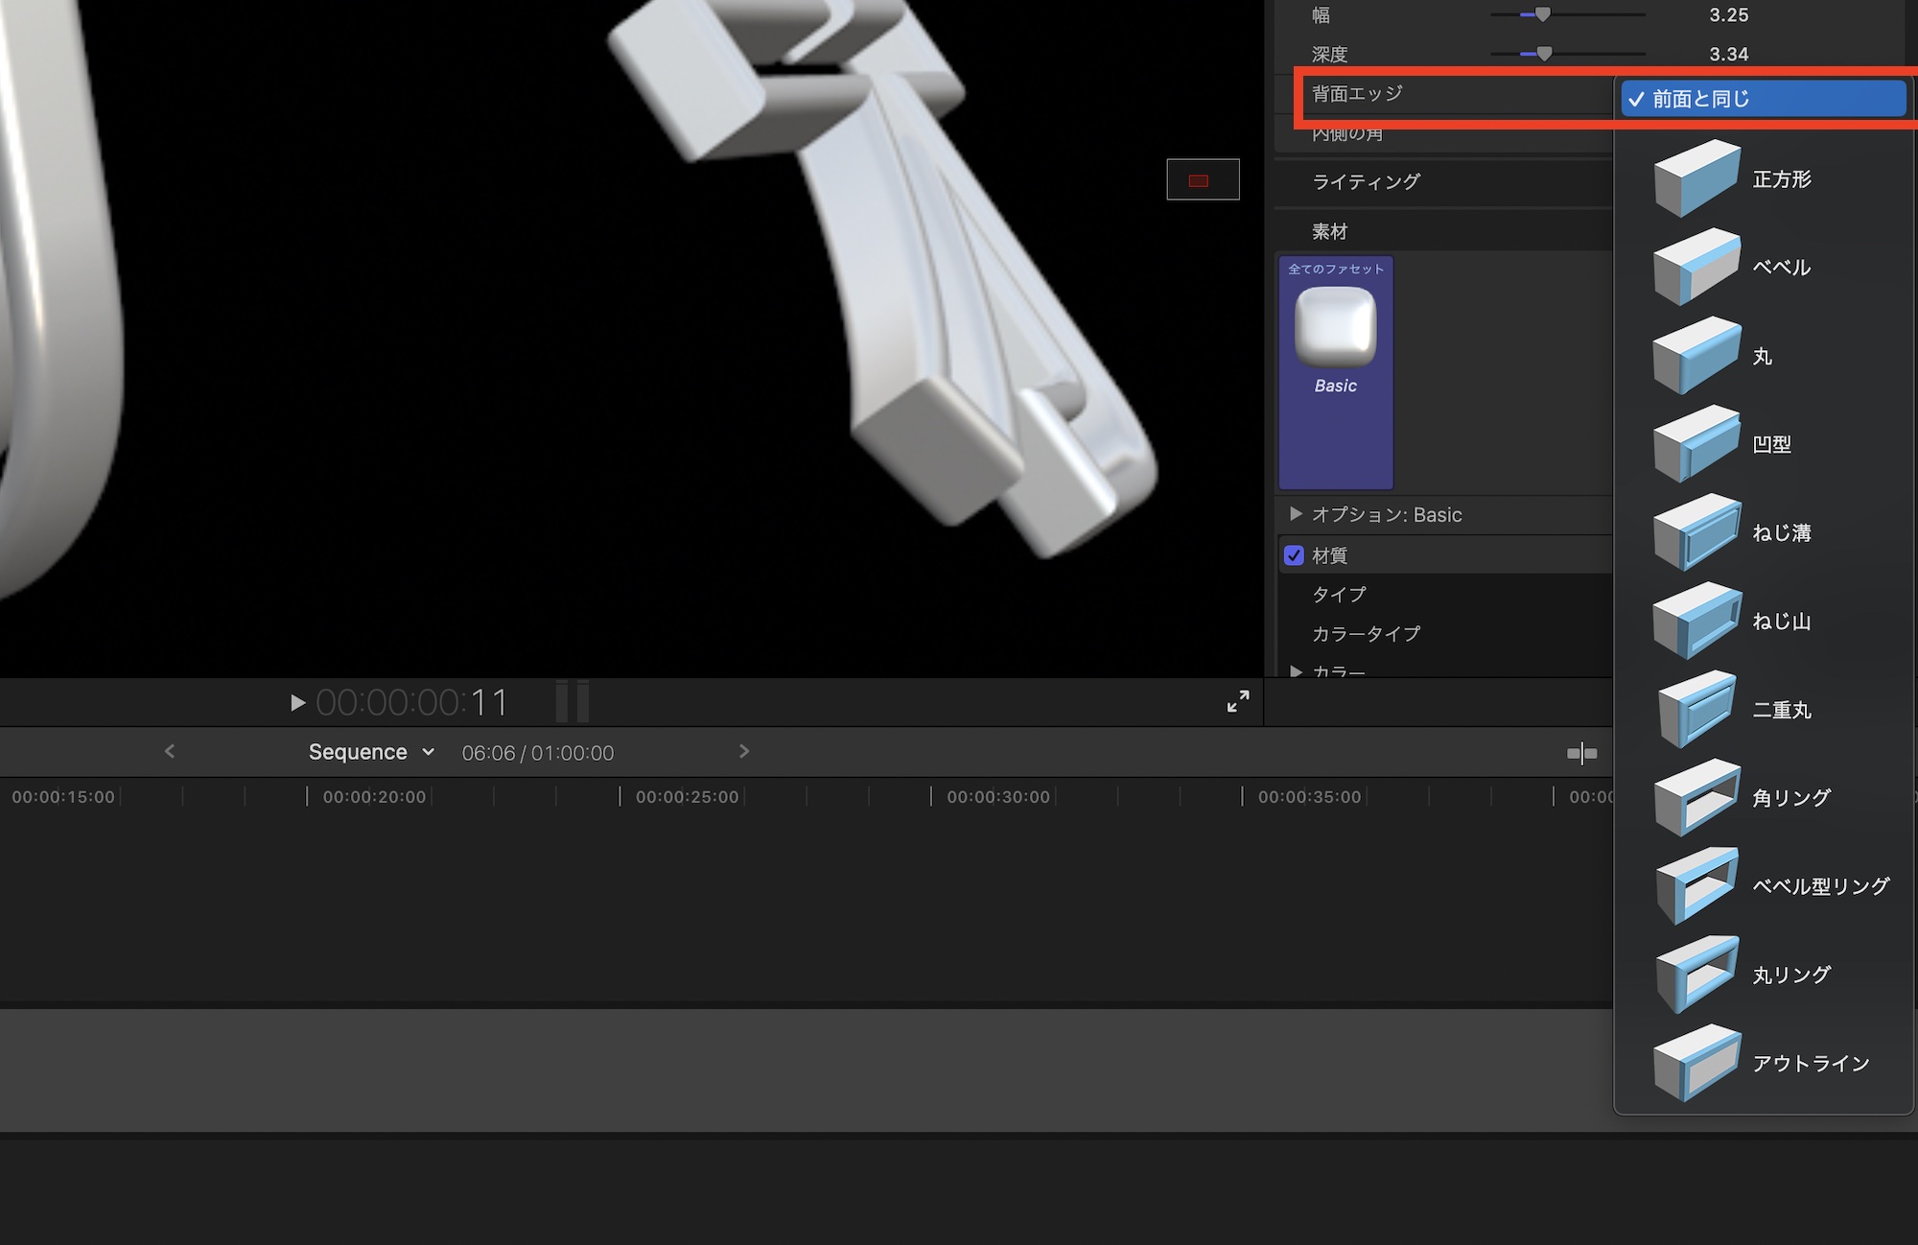1918x1245 pixels.
Task: Go forward with the right chevron in timeline
Action: pyautogui.click(x=744, y=751)
